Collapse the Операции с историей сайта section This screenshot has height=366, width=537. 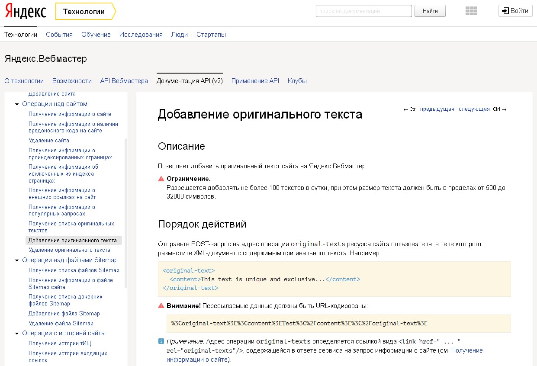point(16,333)
